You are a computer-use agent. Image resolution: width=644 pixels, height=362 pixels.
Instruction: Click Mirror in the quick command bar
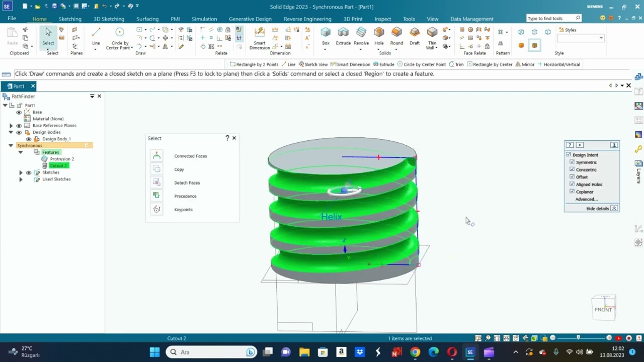[x=525, y=64]
